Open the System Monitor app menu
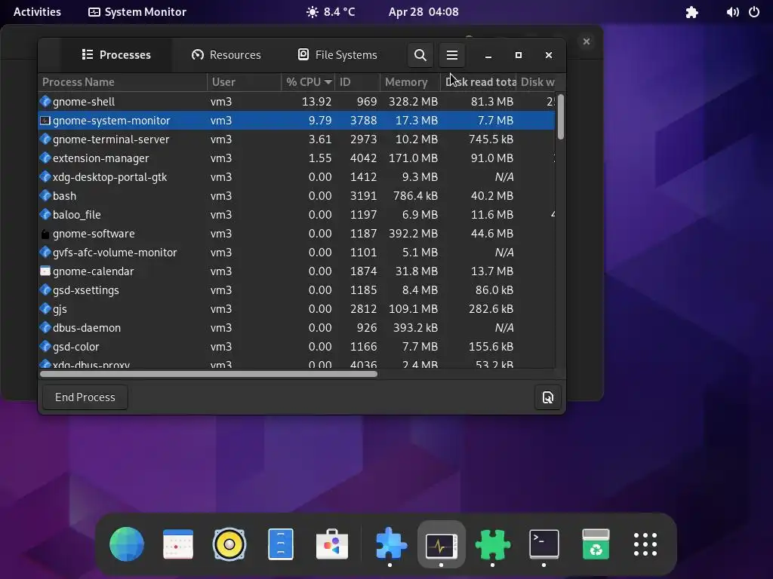 coord(137,12)
